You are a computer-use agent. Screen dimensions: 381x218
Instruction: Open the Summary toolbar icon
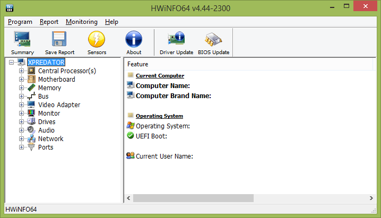tap(22, 39)
